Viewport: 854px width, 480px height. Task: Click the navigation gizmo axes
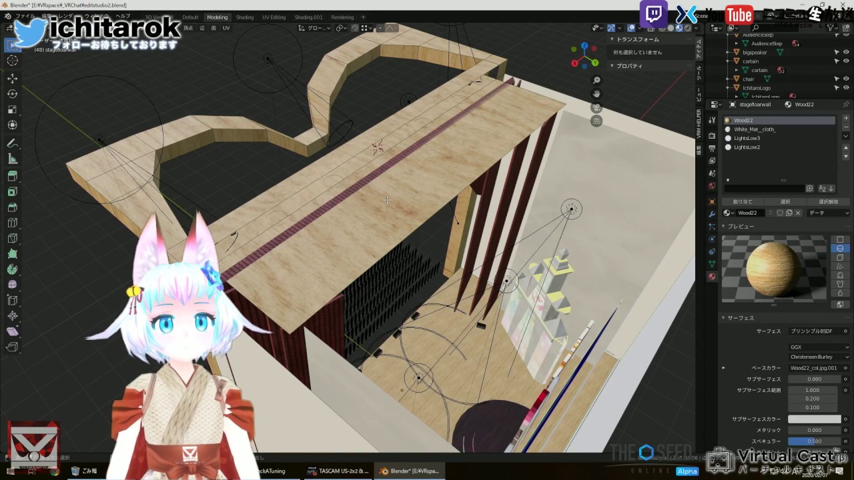[x=584, y=55]
